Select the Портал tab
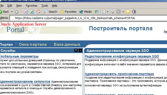 (x=6, y=45)
